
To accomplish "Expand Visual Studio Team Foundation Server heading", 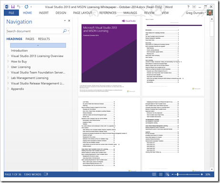I will tap(8, 72).
